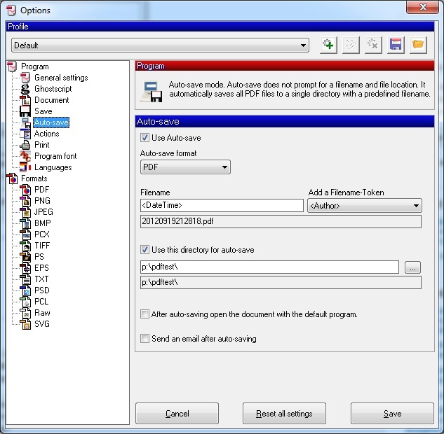Click the auto-save directory input field
The image size is (444, 434).
coord(269,267)
